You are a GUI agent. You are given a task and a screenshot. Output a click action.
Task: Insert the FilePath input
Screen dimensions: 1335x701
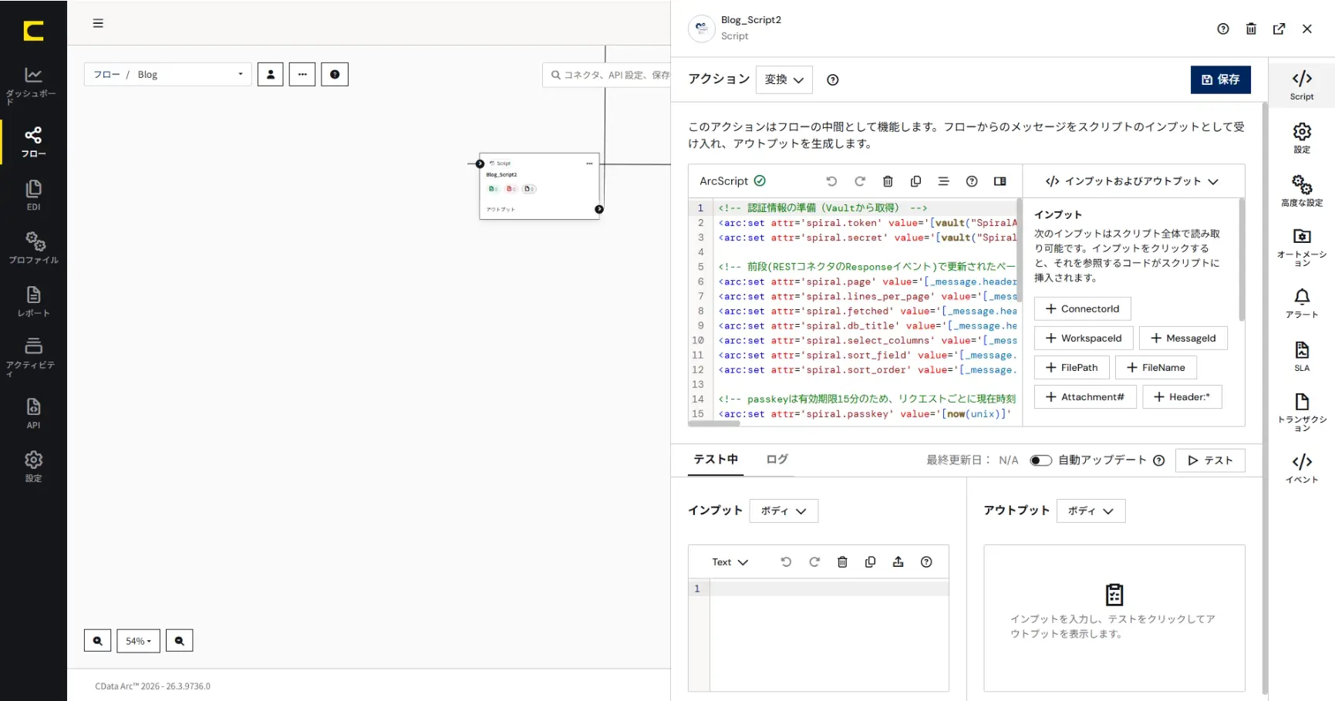pos(1071,367)
